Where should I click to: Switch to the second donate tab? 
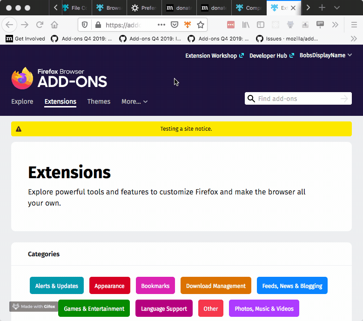[214, 8]
